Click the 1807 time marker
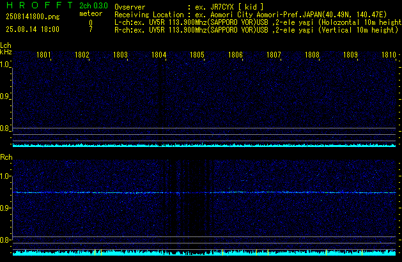The height and width of the screenshot is (262, 402). pos(274,55)
